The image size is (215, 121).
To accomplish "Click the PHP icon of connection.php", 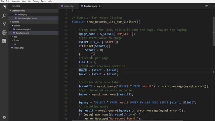I will pos(14,29).
